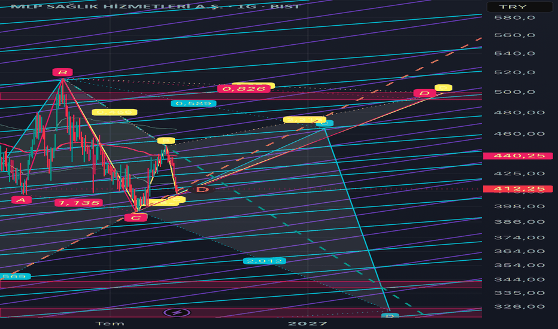Click the 480,00 price axis label

coord(520,112)
